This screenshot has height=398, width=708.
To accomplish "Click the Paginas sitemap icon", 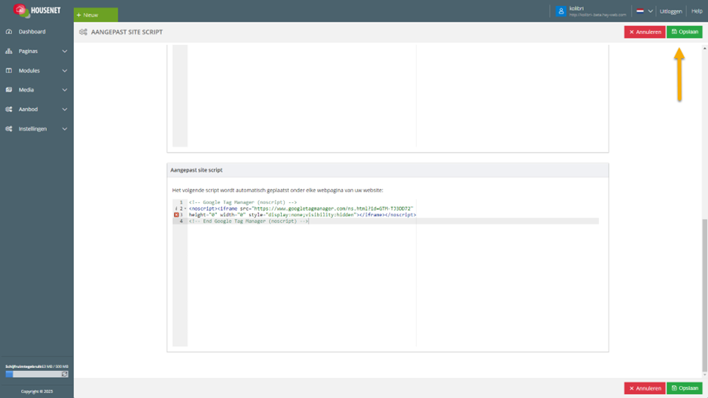I will [x=8, y=51].
